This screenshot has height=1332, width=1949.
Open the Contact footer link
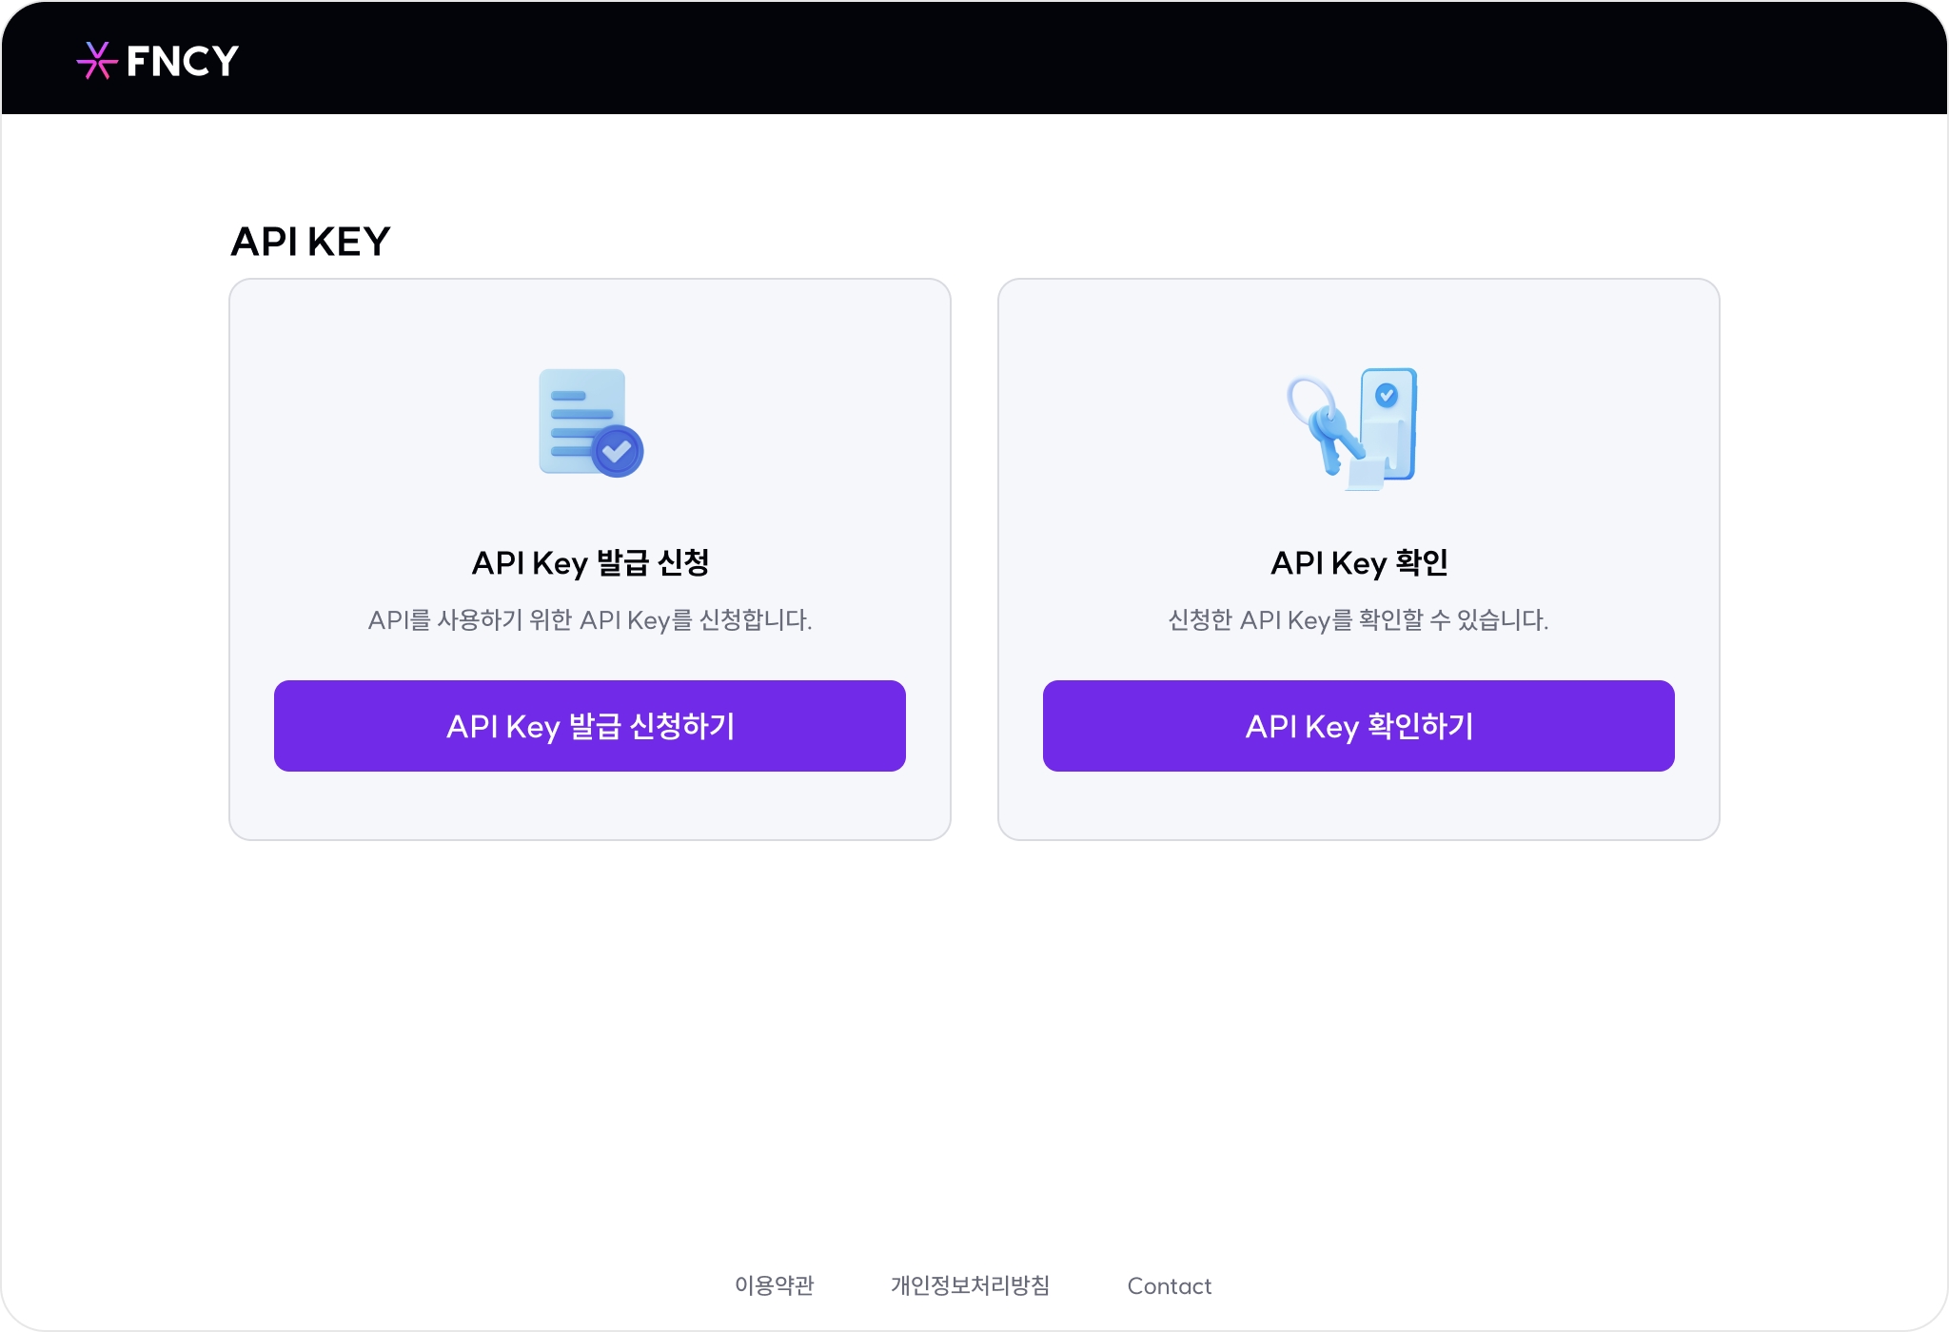(1169, 1285)
